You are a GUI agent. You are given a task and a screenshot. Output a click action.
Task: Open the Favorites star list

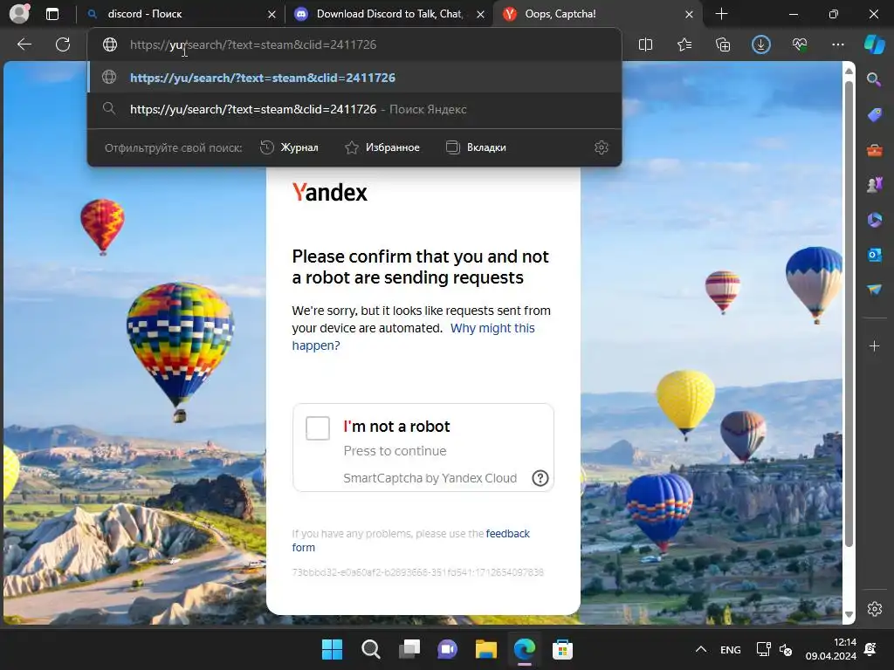point(684,44)
